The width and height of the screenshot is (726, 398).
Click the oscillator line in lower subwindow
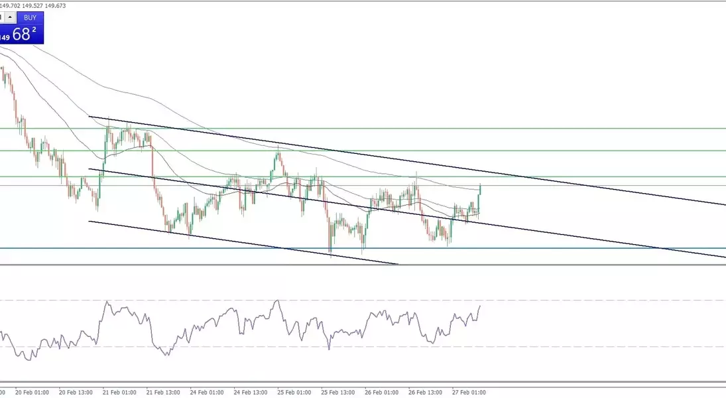(199, 328)
